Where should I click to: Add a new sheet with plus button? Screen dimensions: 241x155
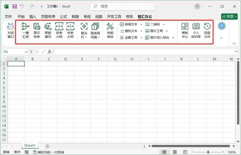[47, 146]
